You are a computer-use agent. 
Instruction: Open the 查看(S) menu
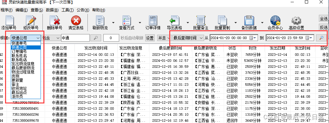[37, 10]
